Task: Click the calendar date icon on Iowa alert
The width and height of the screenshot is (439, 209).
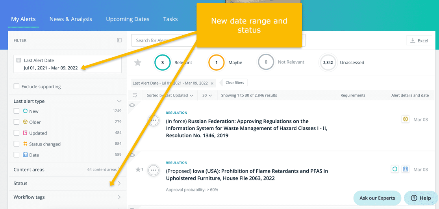Action: tap(406, 169)
